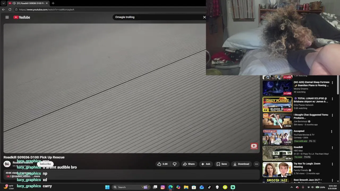Expand description with ...more
340x191 pixels.
(x=36, y=176)
